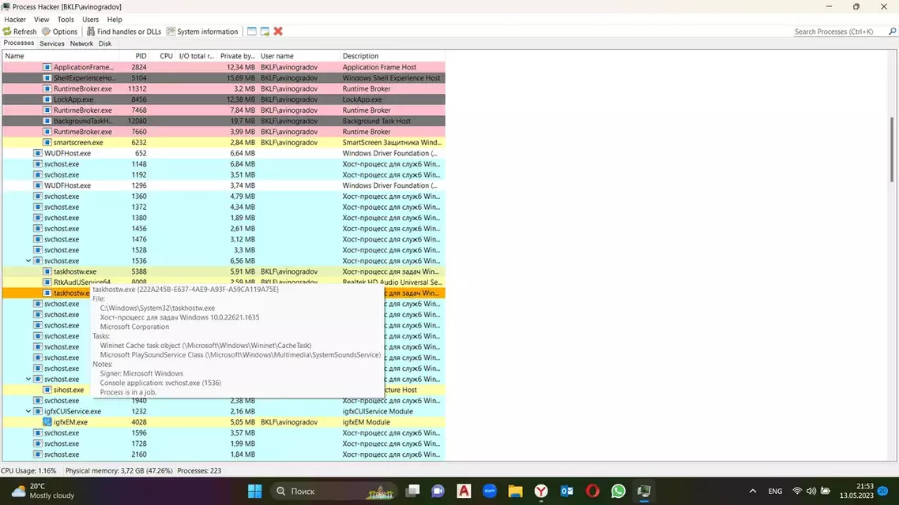Select the ShellExperienceHo... process row
Viewport: 899px width, 505px height.
coord(224,78)
